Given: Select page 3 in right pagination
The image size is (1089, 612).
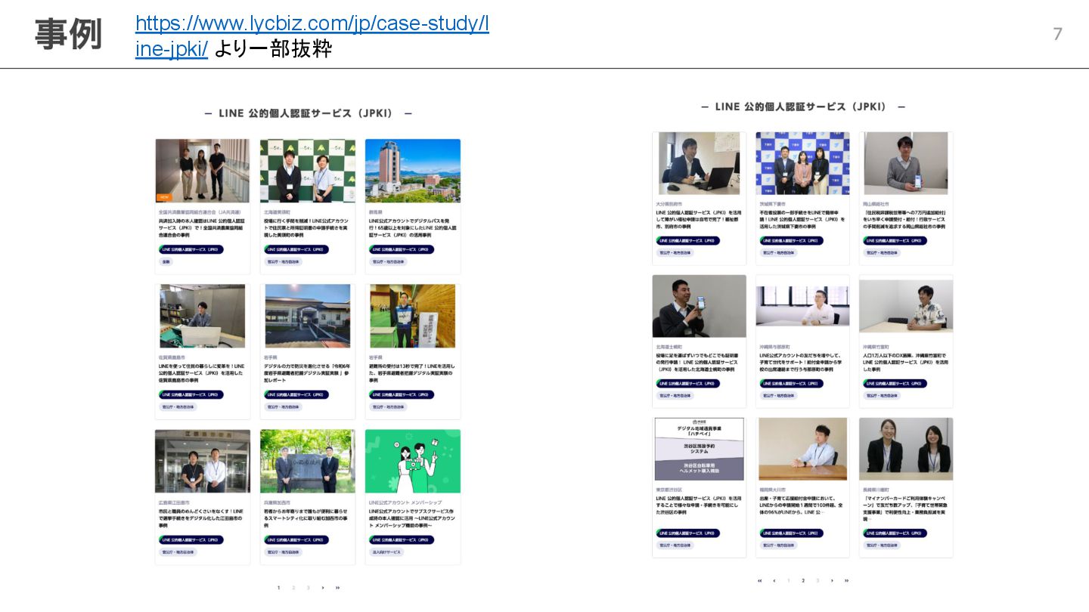Looking at the screenshot, I should coord(818,580).
